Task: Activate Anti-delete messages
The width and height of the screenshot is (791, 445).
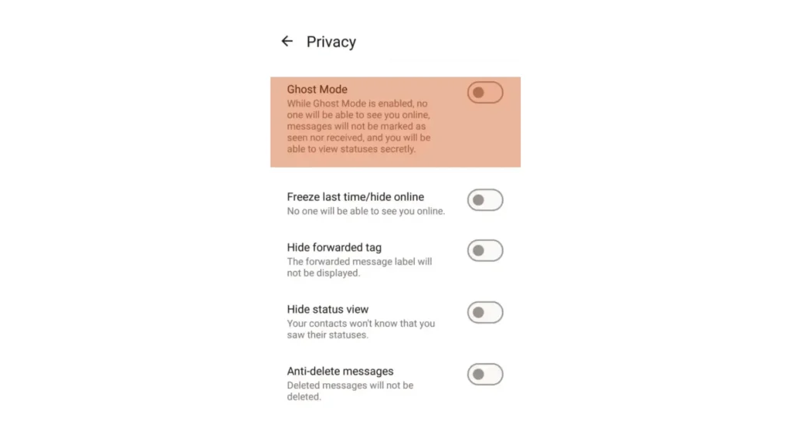Action: point(485,374)
